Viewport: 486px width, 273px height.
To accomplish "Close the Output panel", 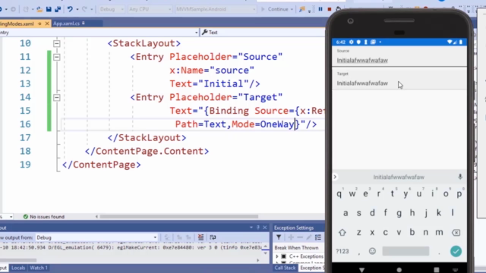I will pyautogui.click(x=265, y=227).
